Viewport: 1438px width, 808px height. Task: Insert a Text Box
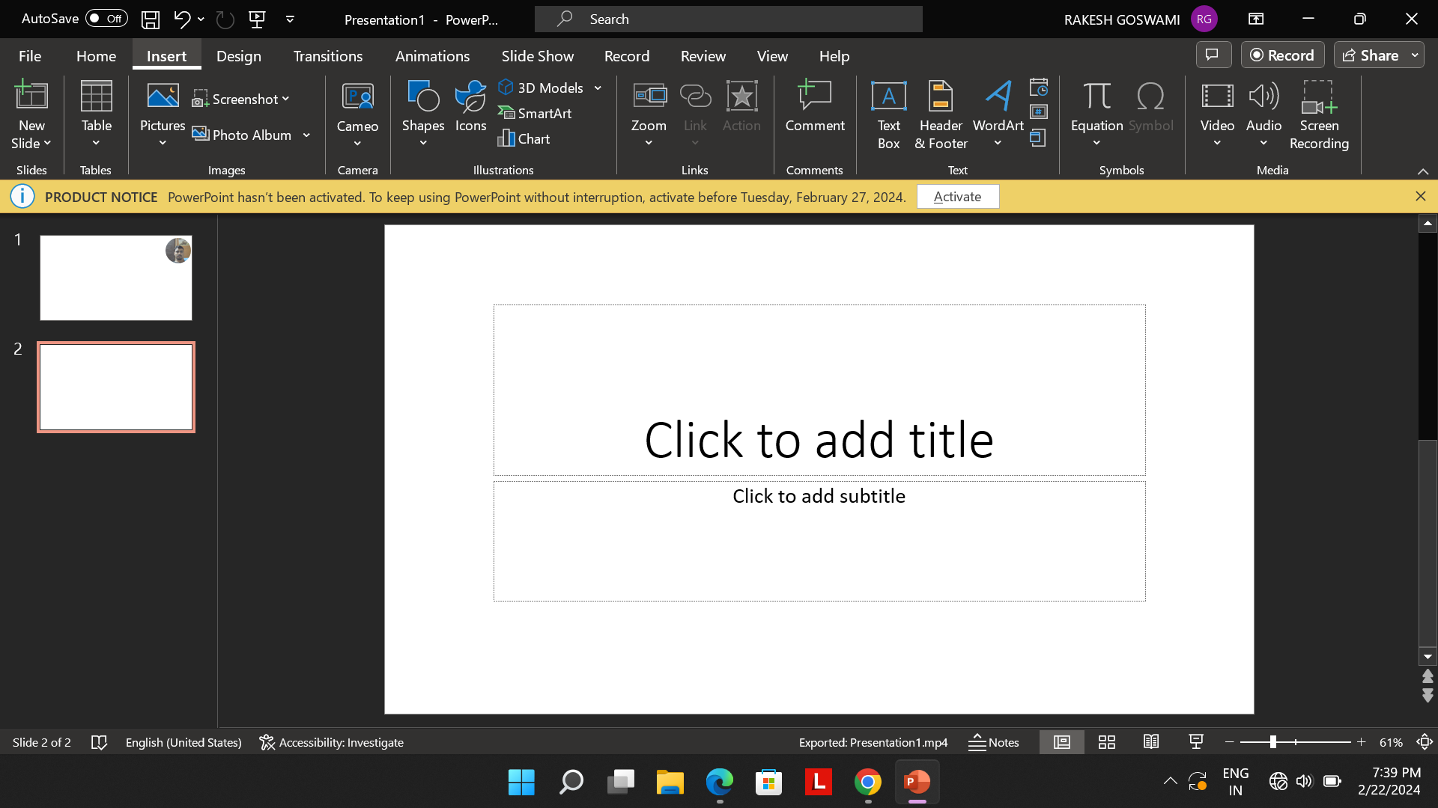888,114
